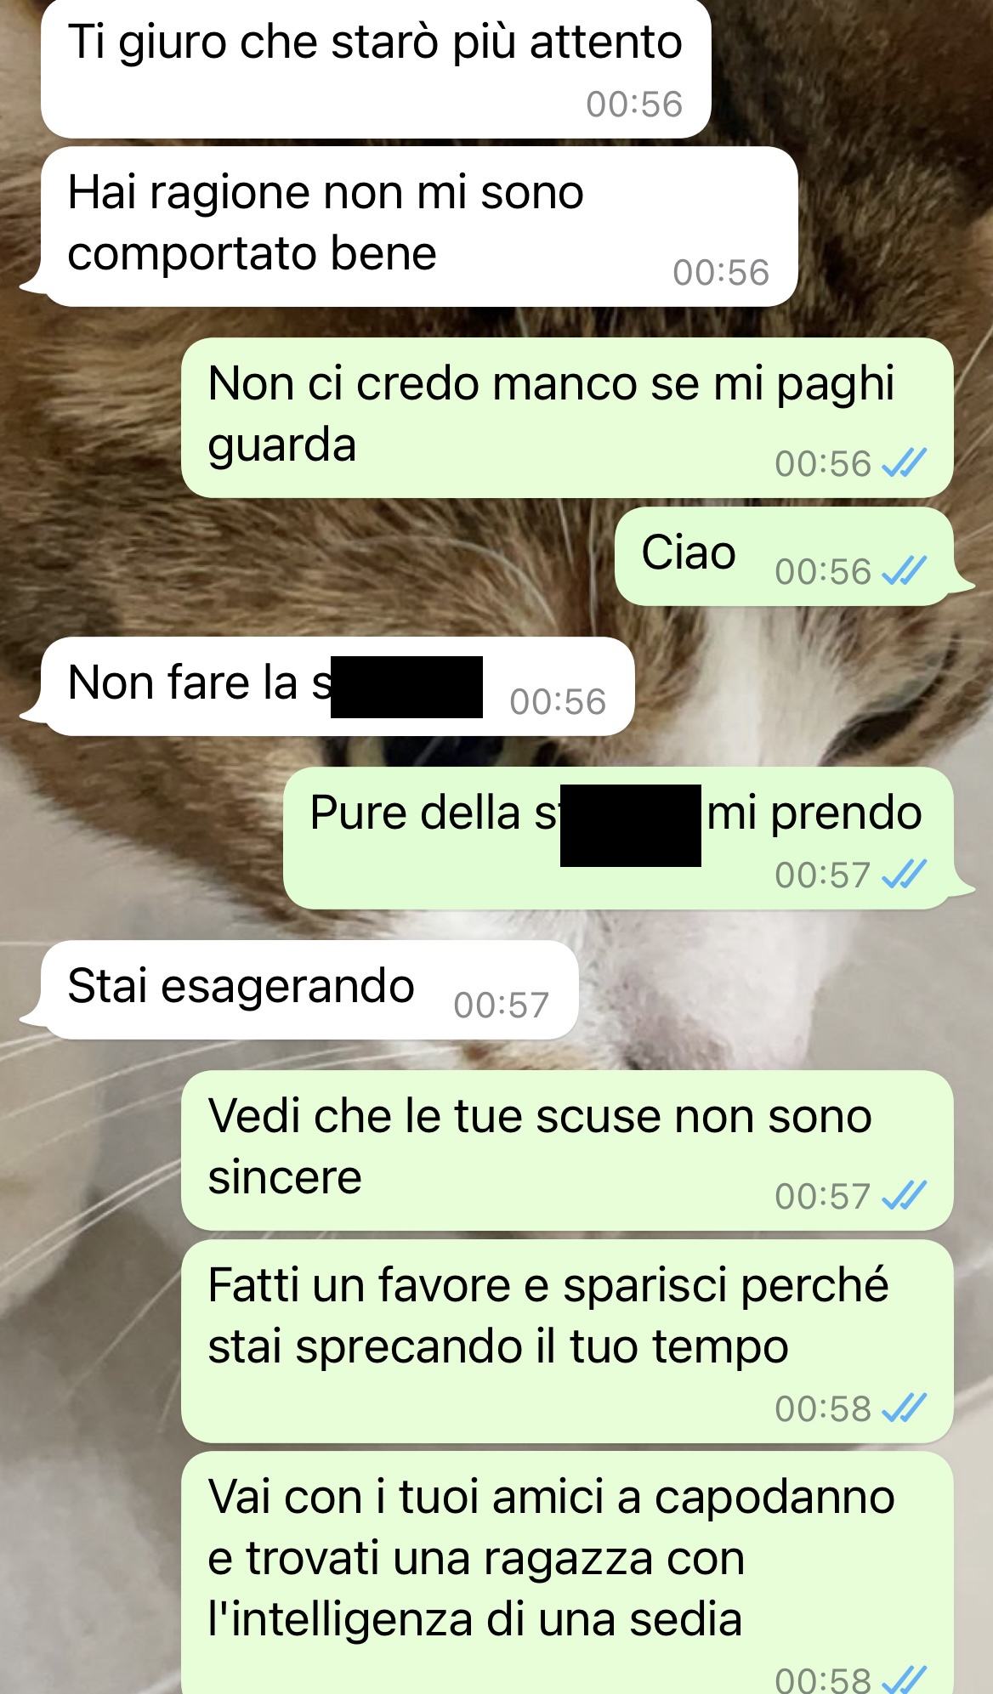Screen dimensions: 993x1694
Task: Tap read ticks on "Vai con i tuoi amici" message
Action: 904,1679
